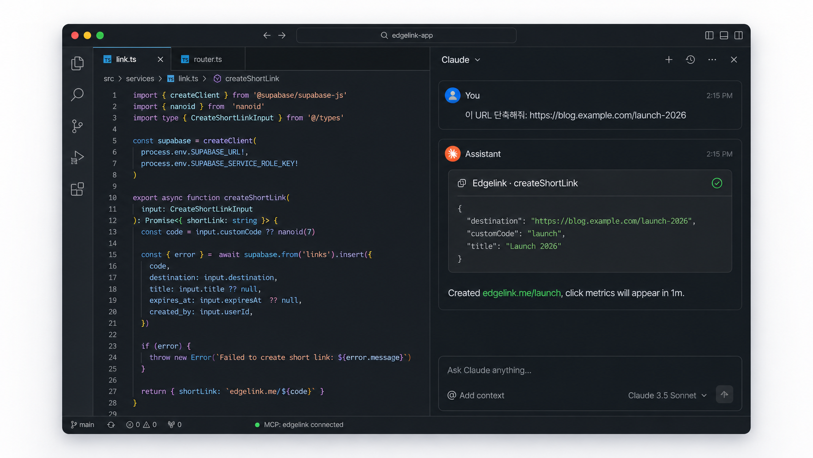Click '@supabase/supabase-js' import string
This screenshot has width=813, height=458.
[x=300, y=95]
